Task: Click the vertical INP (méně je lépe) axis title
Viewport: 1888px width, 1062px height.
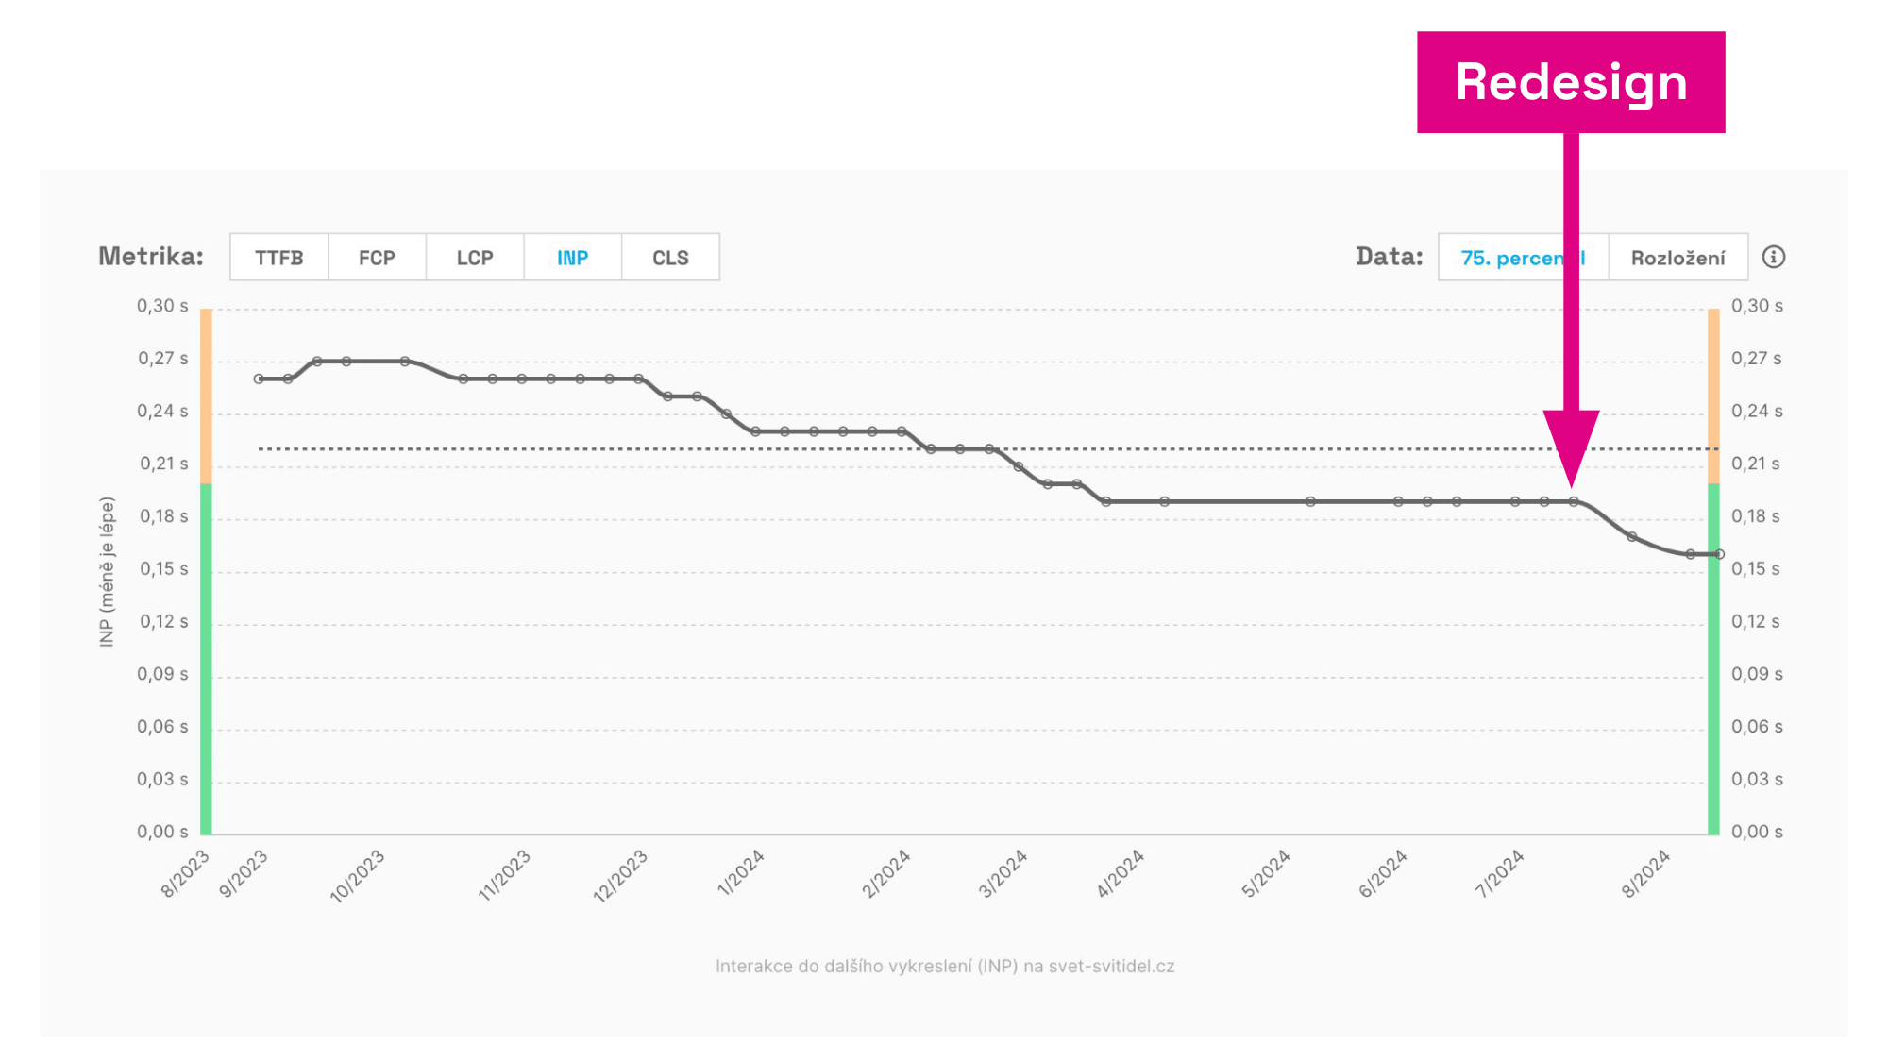Action: pos(107,571)
